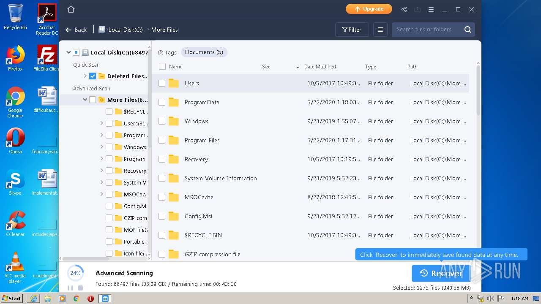Check the More Files tree checkbox
The width and height of the screenshot is (541, 304).
pos(93,100)
